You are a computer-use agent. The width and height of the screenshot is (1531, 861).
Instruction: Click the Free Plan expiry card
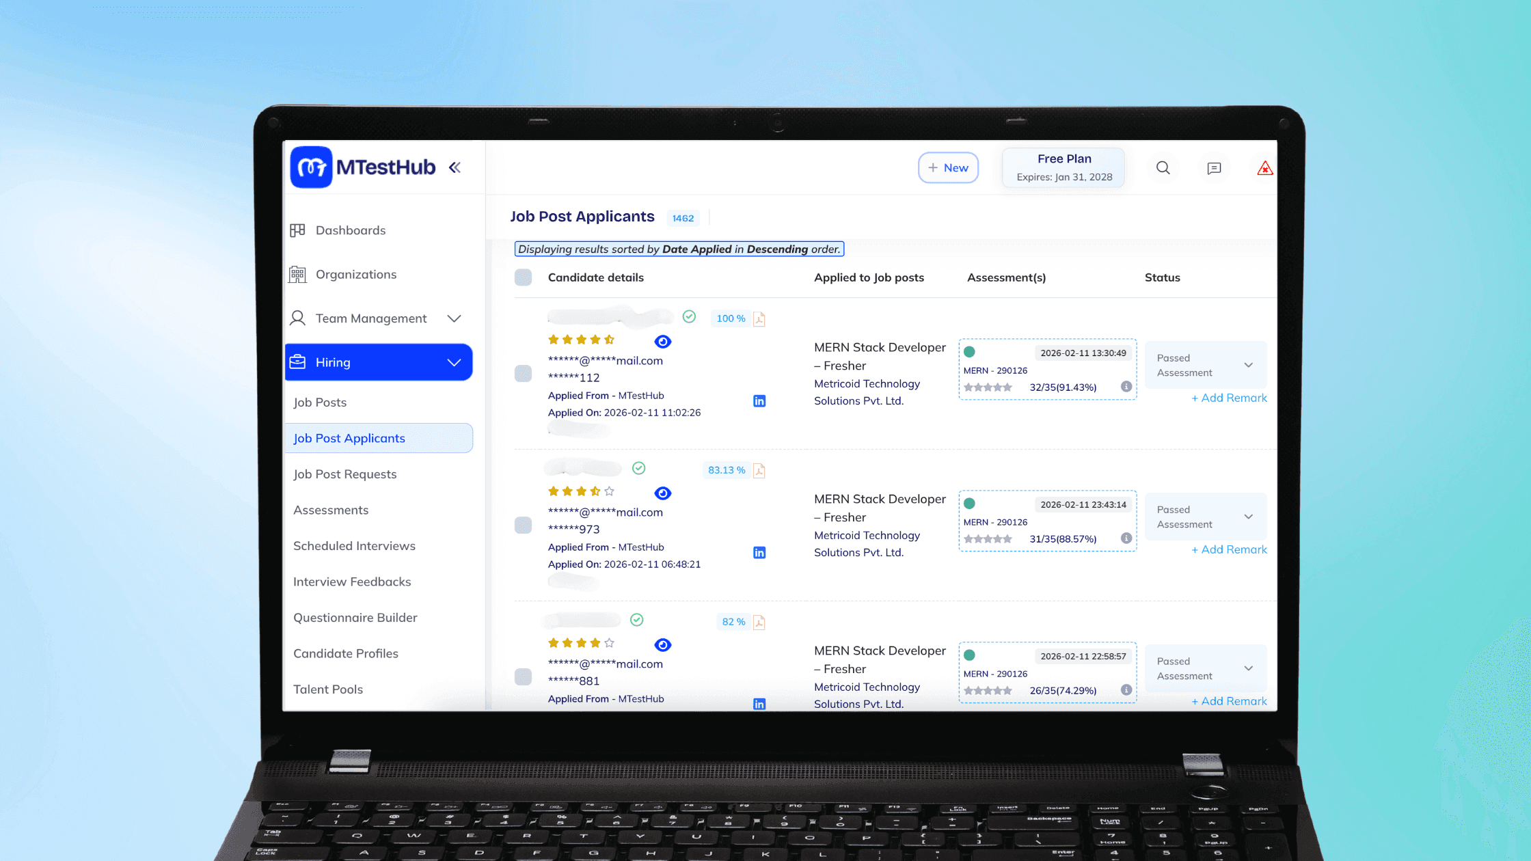[1063, 168]
